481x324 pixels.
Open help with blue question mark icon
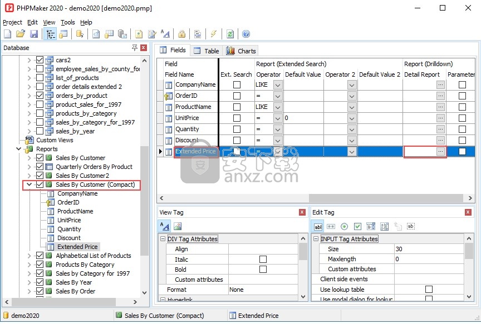point(246,34)
